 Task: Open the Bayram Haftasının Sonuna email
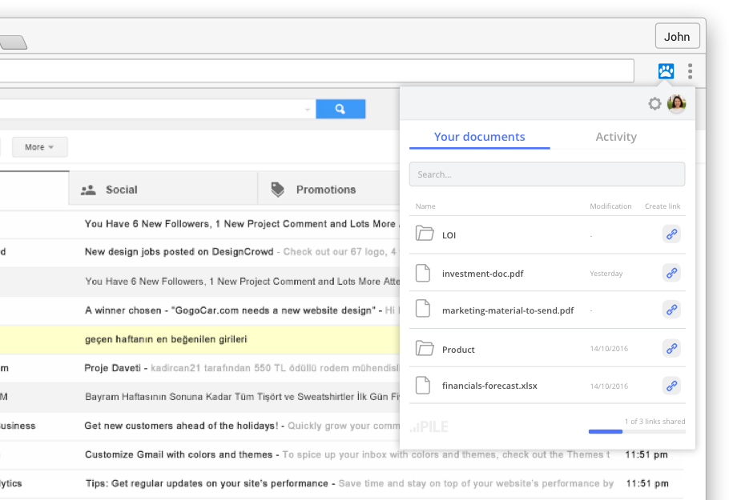click(x=200, y=397)
